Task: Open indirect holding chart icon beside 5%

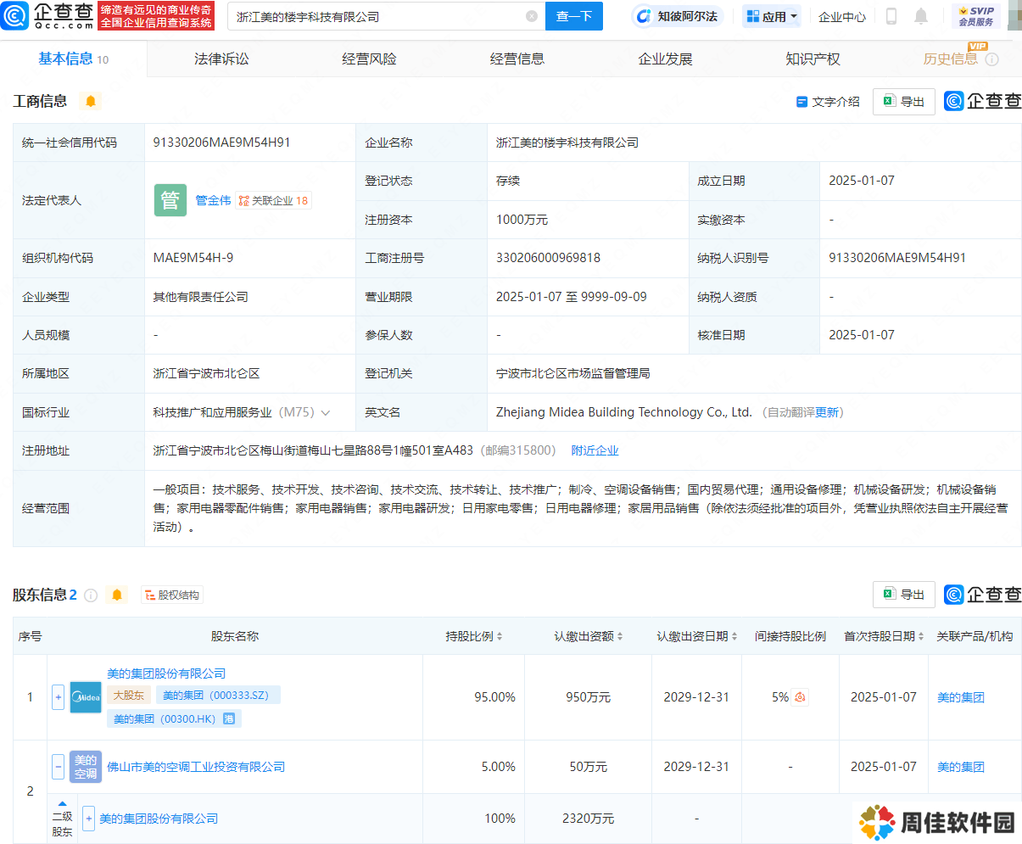Action: click(801, 697)
